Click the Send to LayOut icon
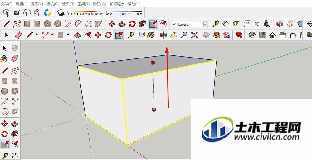 click(x=227, y=35)
